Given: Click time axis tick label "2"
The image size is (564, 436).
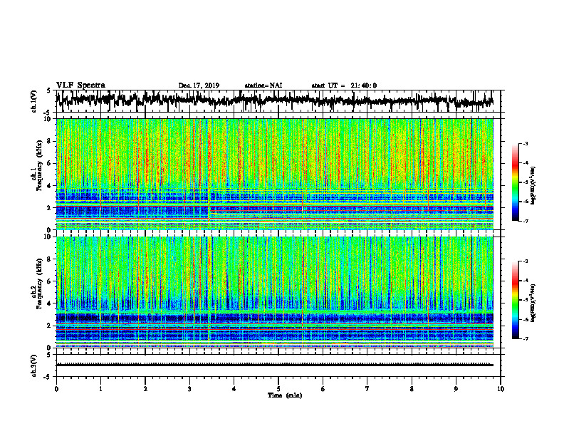Looking at the screenshot, I should (x=145, y=389).
